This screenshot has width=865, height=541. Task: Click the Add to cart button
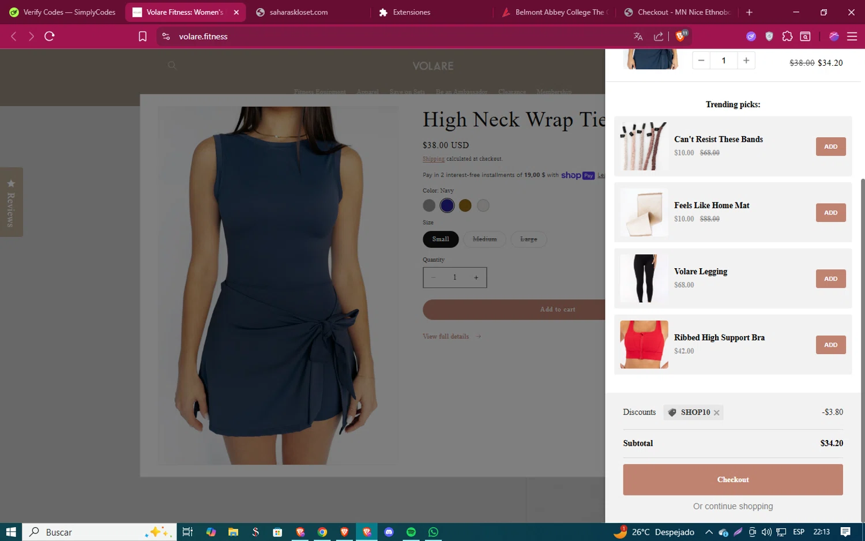(x=514, y=310)
